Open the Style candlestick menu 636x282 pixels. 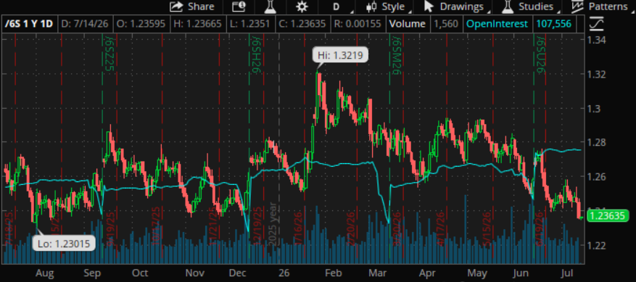[x=385, y=7]
